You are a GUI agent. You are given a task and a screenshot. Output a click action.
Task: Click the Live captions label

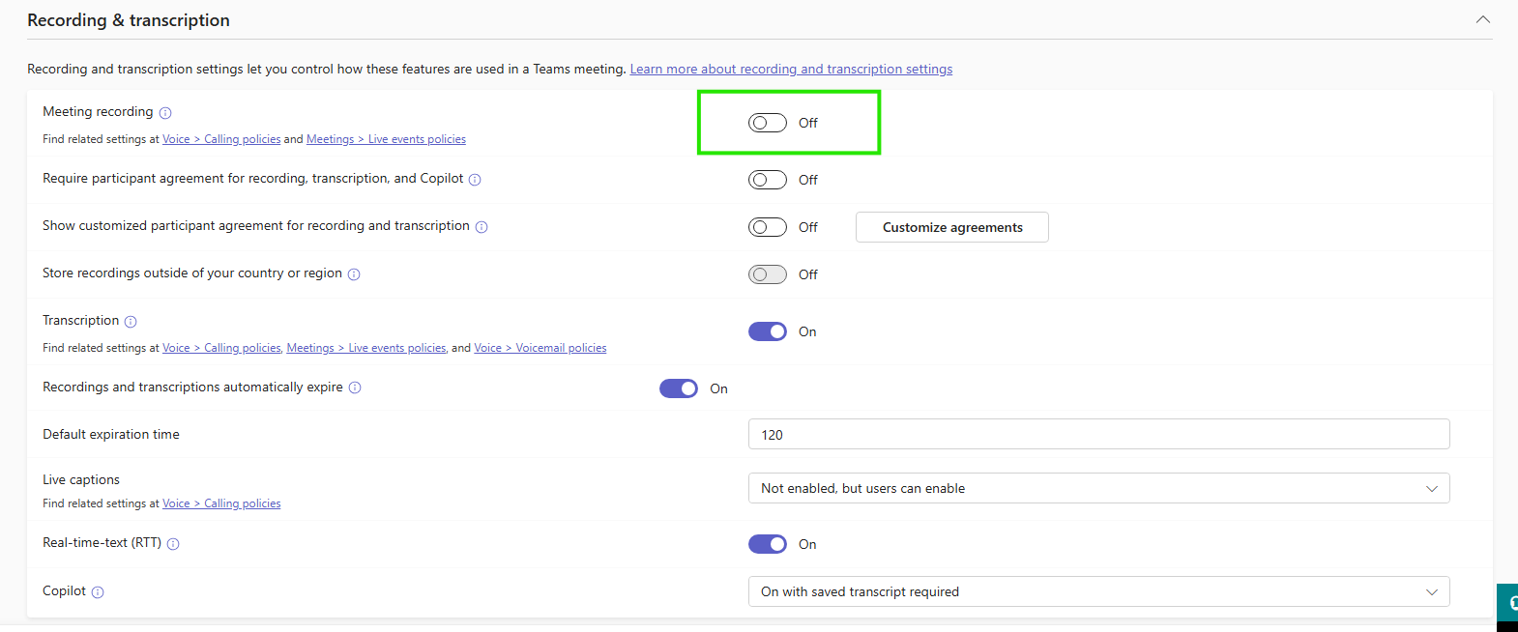81,479
